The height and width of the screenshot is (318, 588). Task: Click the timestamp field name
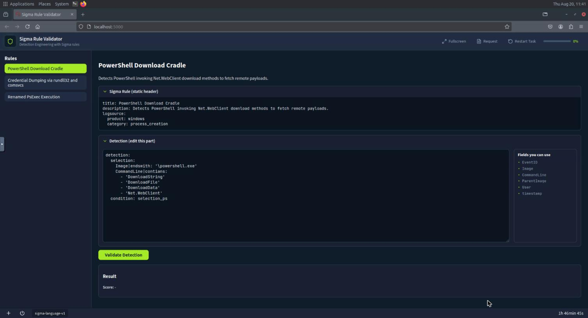click(x=532, y=194)
